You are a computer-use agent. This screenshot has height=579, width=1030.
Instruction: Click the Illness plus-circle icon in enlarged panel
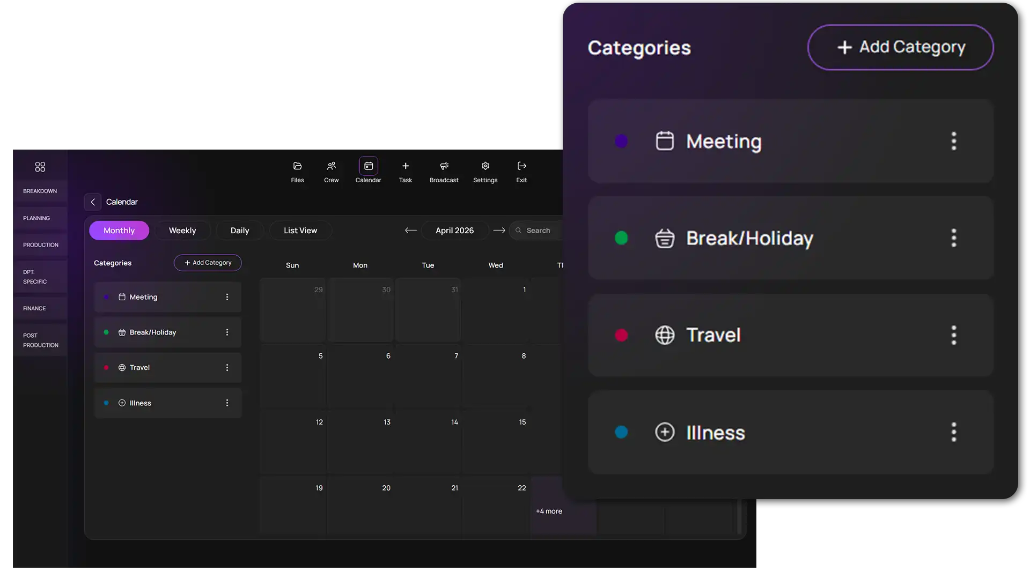pos(665,432)
